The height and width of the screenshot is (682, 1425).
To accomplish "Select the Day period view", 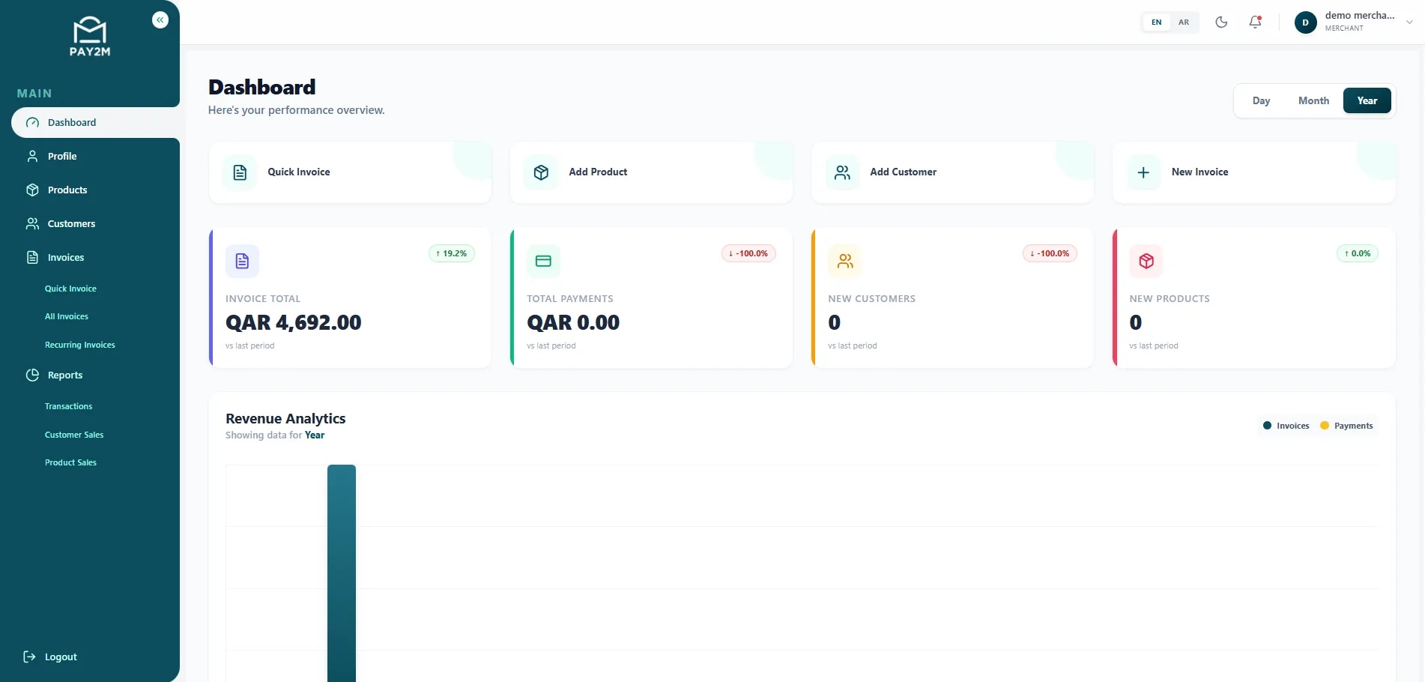I will point(1261,100).
